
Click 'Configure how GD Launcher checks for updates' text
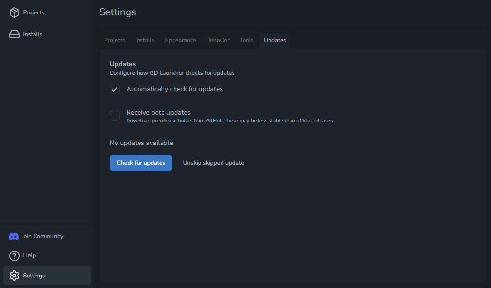[x=172, y=73]
